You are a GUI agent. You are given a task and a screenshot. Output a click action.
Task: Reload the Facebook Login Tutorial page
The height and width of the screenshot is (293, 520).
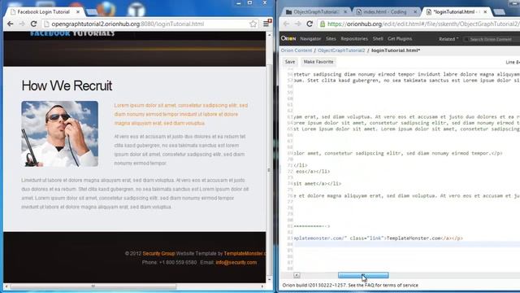point(33,24)
